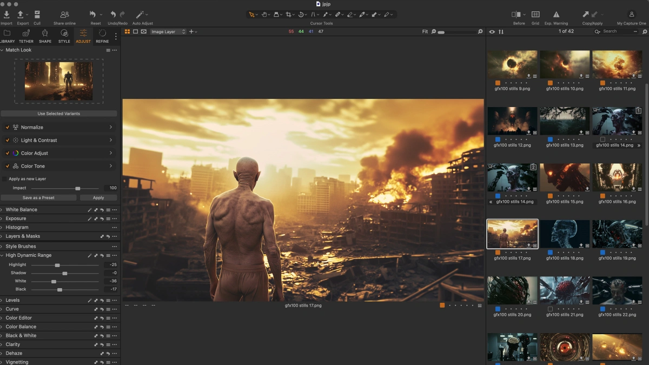Click orange color tag under main image
Viewport: 649px width, 365px height.
click(442, 306)
